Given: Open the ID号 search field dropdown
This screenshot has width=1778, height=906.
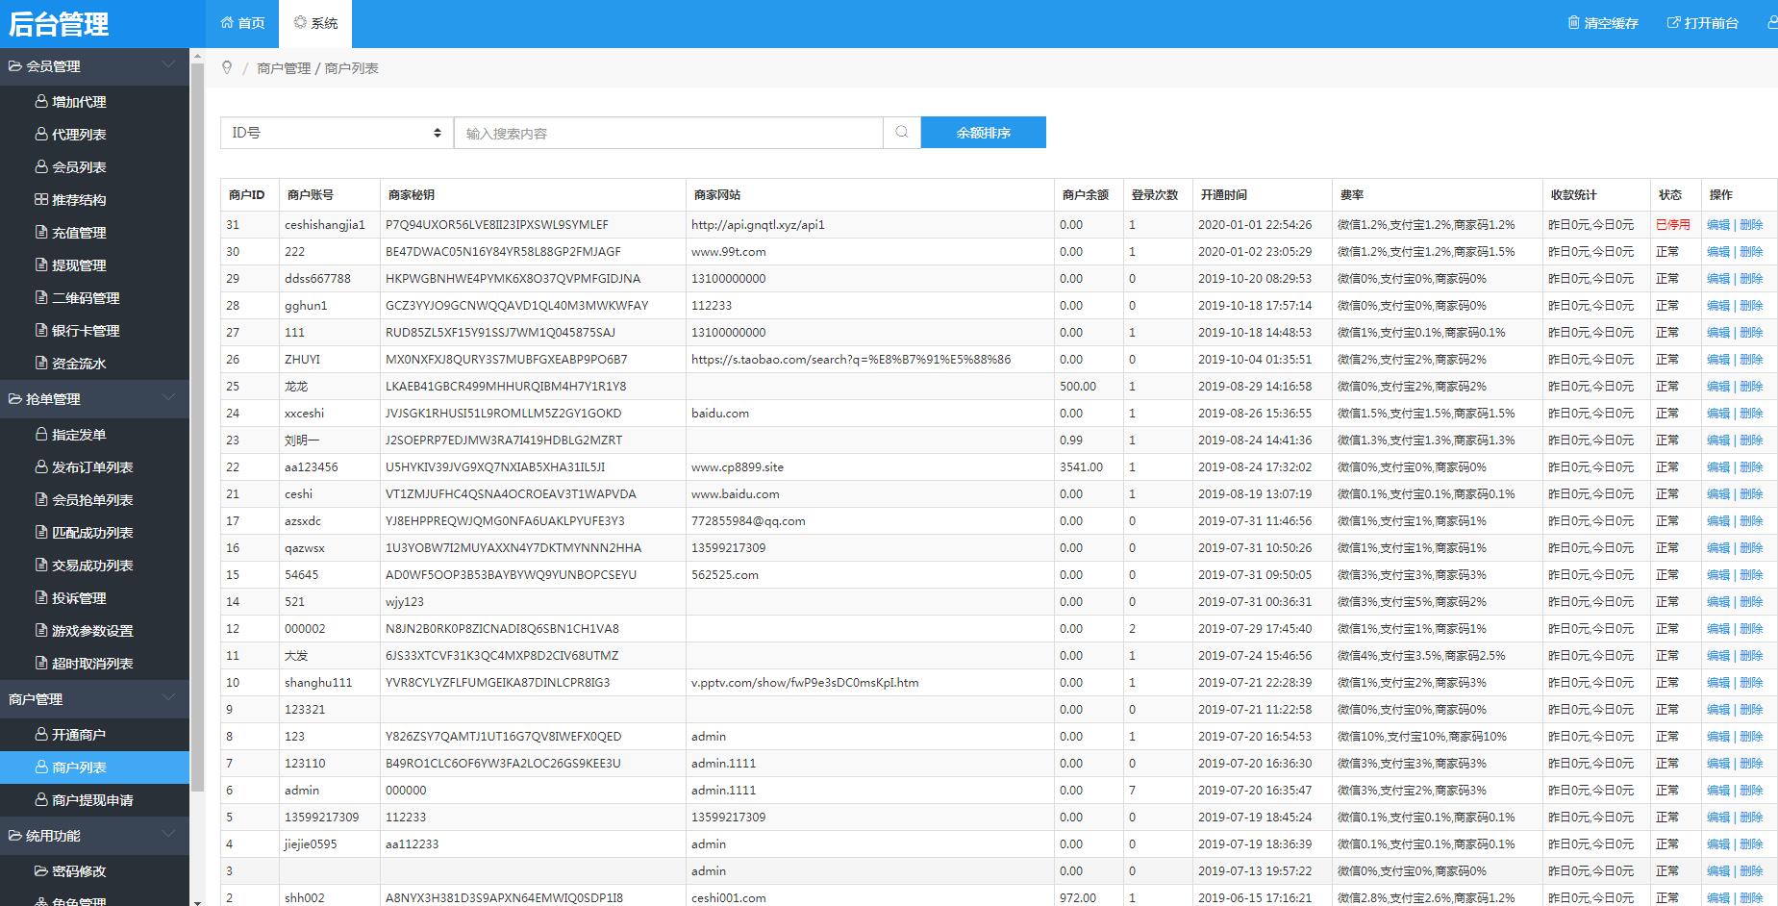Looking at the screenshot, I should pos(337,133).
